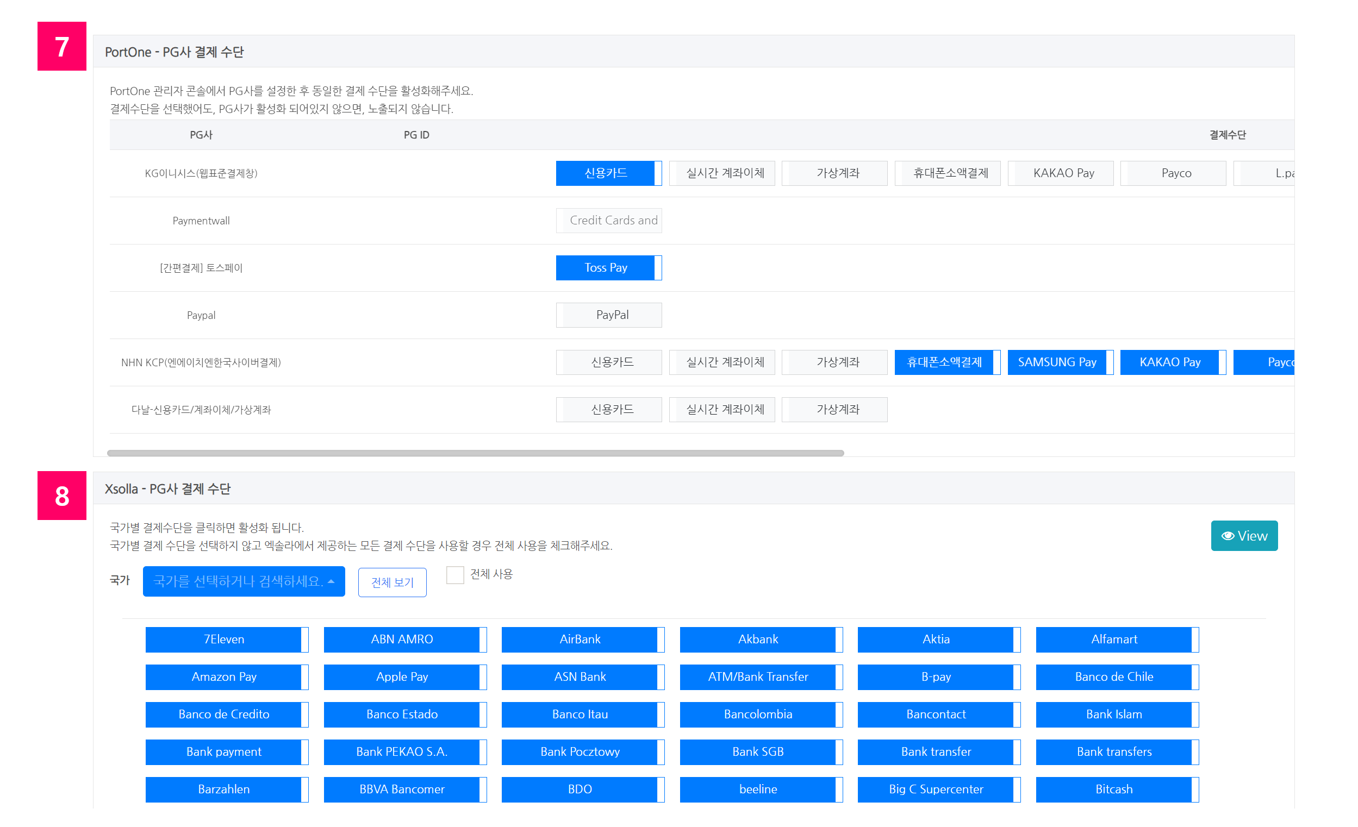Enable NHN KCP 가상계좌 option
The width and height of the screenshot is (1358, 827).
coord(834,362)
